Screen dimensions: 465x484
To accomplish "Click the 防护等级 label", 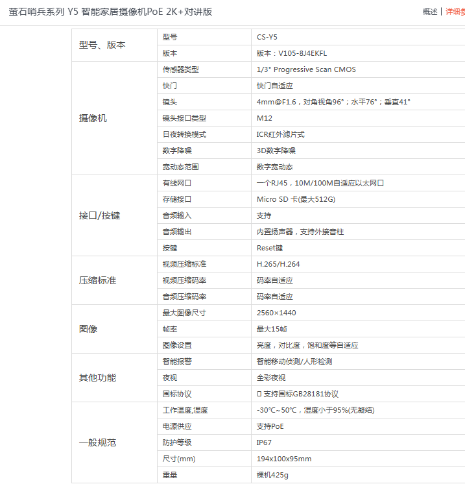I will (177, 442).
